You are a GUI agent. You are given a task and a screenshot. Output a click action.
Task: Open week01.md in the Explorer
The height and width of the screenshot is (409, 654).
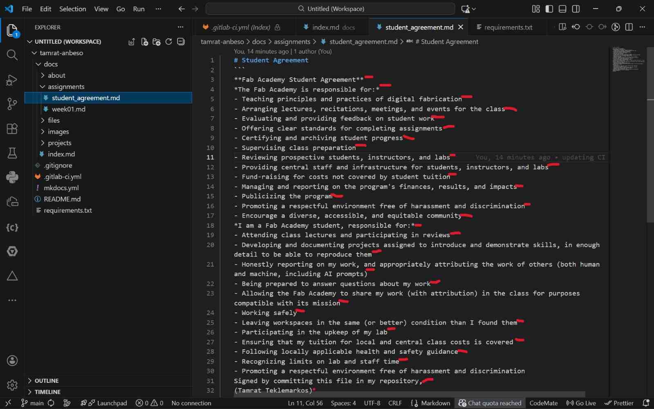(x=68, y=109)
